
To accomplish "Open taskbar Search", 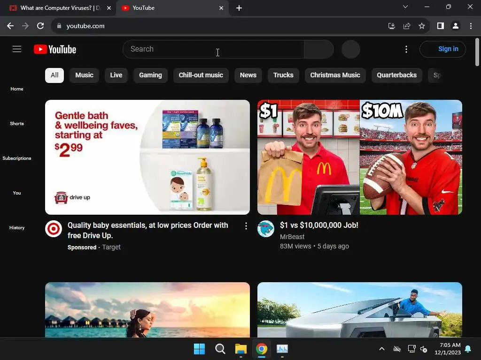I will [x=220, y=349].
